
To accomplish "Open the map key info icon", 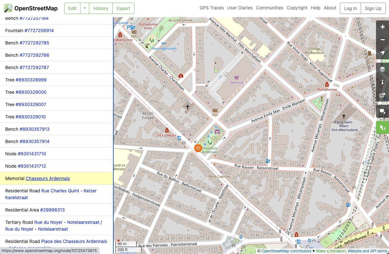I will [x=383, y=82].
